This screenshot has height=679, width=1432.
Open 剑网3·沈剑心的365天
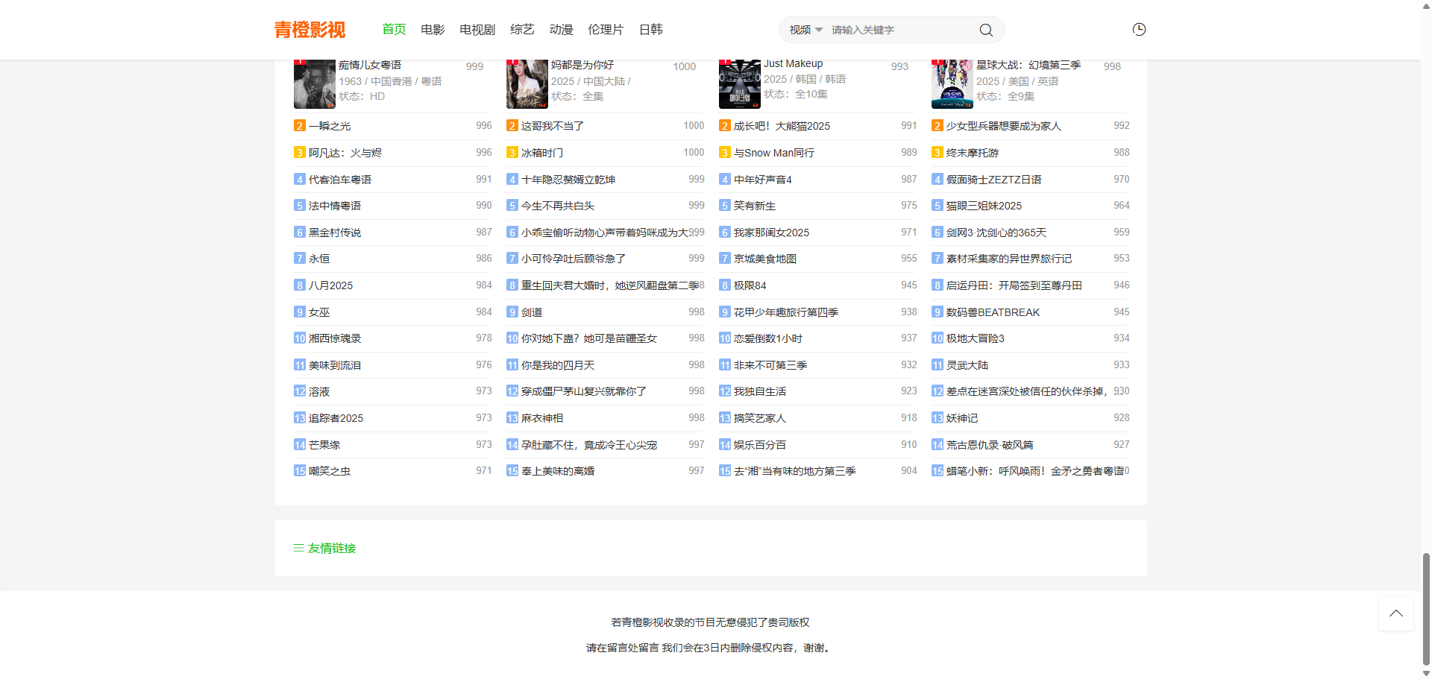pos(996,232)
